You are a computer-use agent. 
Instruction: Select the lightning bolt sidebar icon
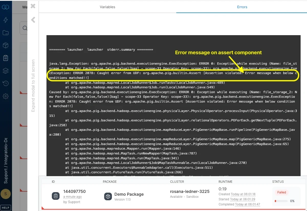click(x=6, y=20)
